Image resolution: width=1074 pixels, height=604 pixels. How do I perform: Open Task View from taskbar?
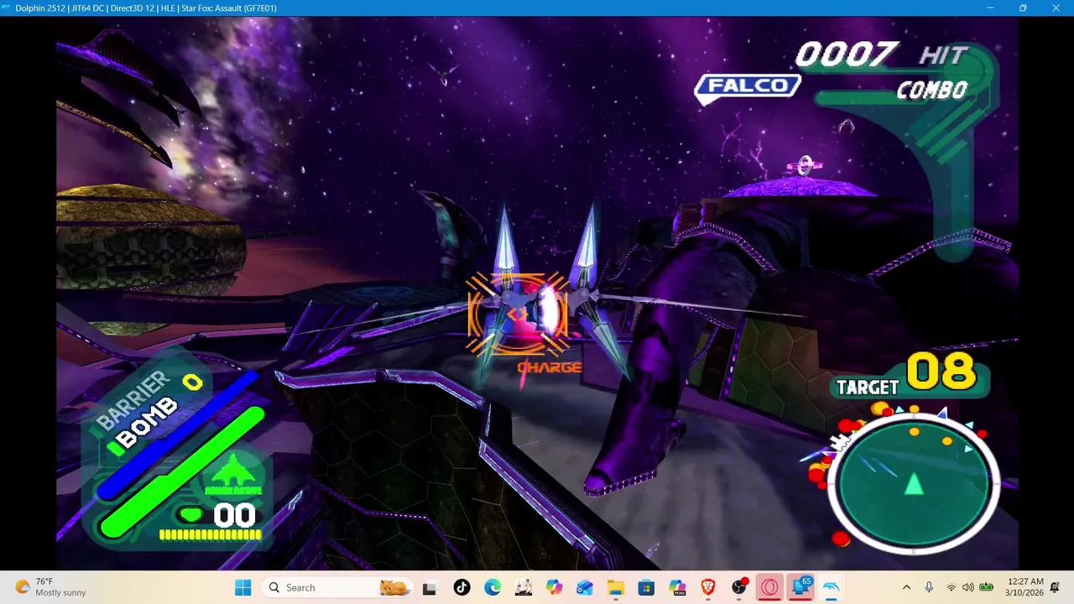[x=430, y=587]
